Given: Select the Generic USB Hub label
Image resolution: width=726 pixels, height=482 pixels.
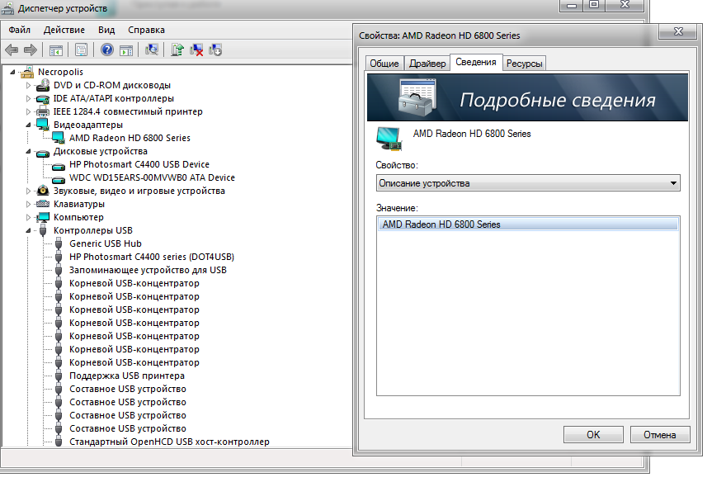Looking at the screenshot, I should click(x=105, y=243).
